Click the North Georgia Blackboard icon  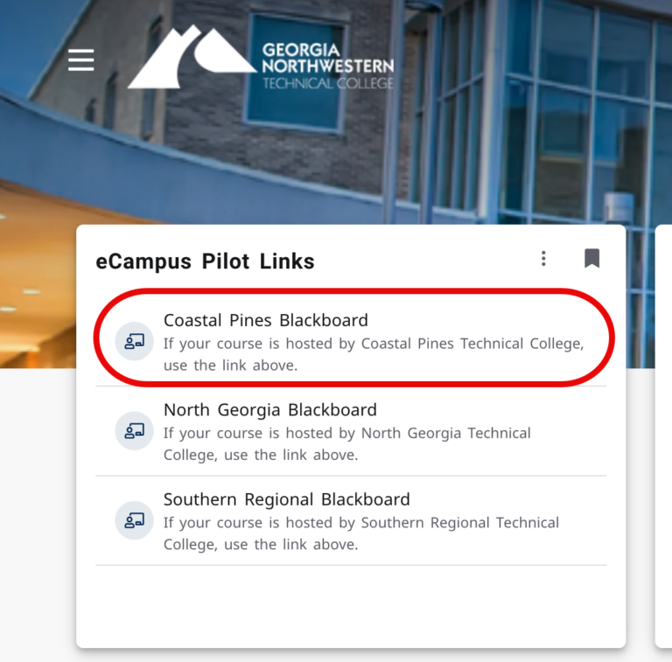click(x=134, y=430)
